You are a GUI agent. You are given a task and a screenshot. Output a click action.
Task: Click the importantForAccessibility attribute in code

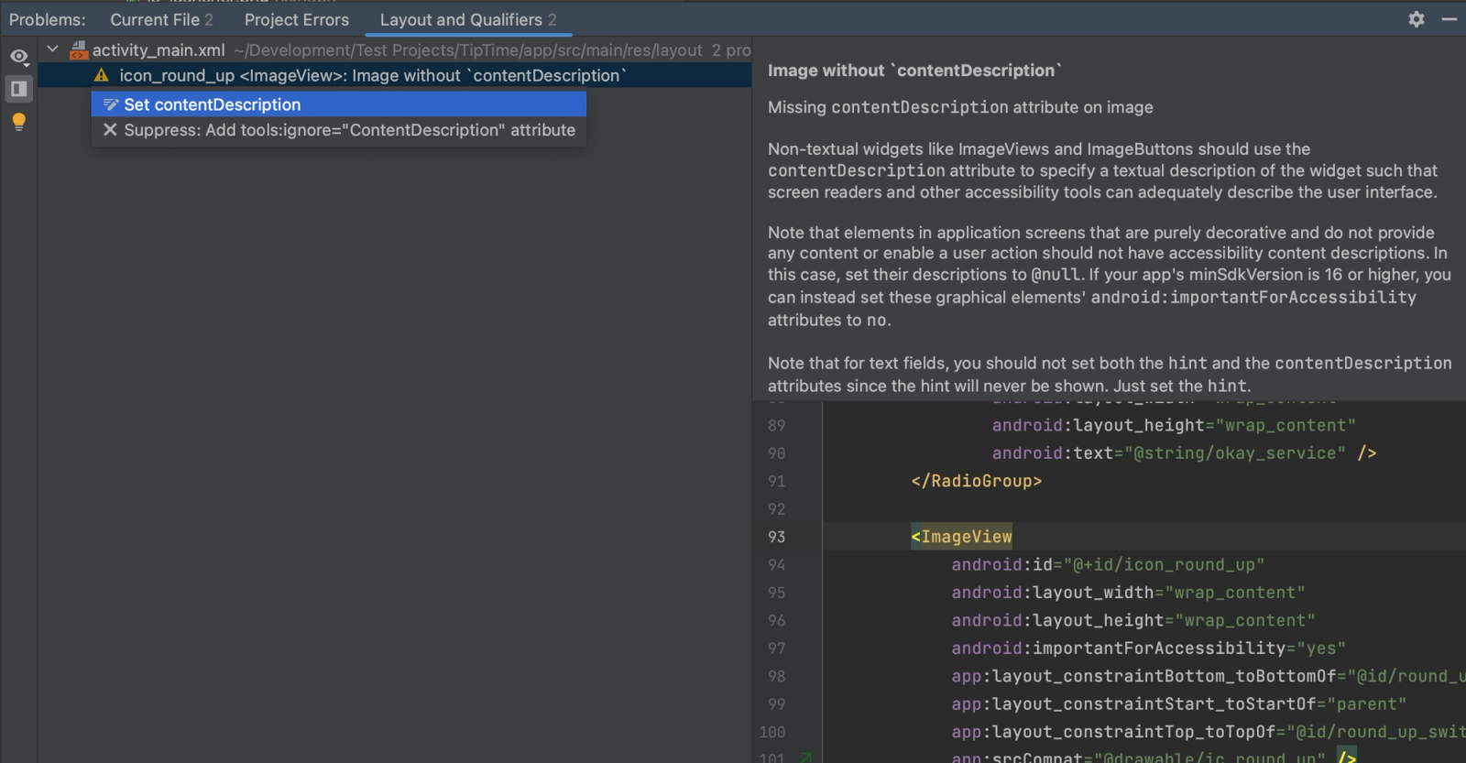click(x=1158, y=649)
